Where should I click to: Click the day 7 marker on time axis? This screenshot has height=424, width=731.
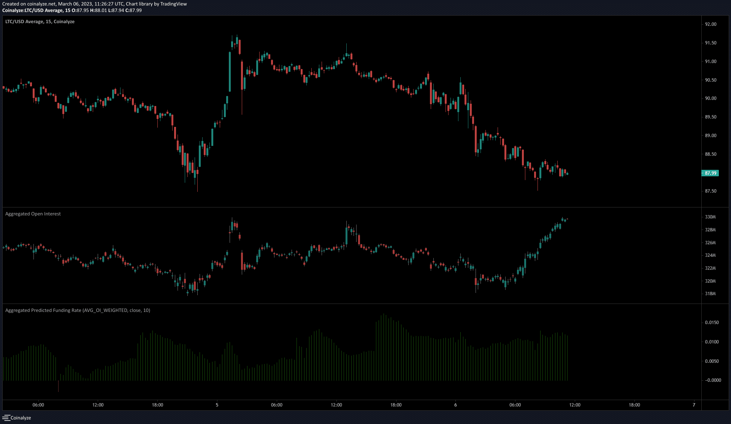click(x=694, y=405)
